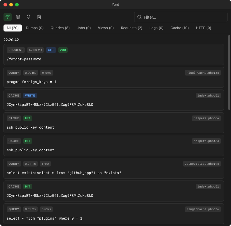Click the REQUEST type badge
The height and width of the screenshot is (226, 231).
click(16, 50)
